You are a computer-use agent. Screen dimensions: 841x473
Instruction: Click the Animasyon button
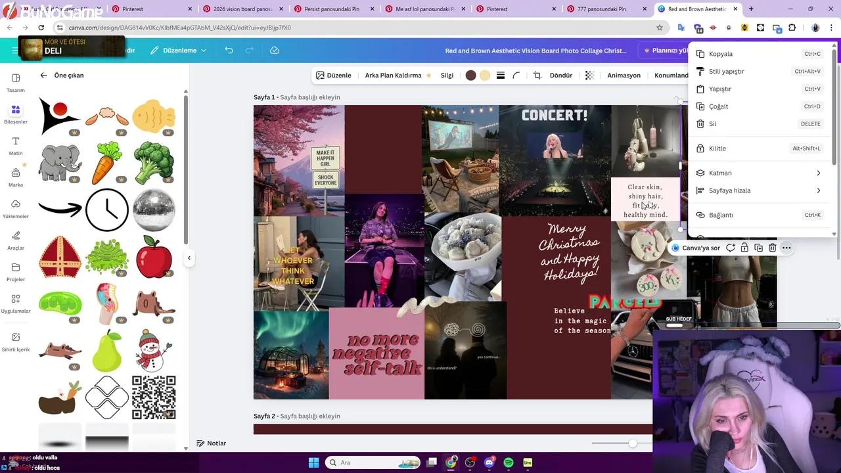[624, 75]
